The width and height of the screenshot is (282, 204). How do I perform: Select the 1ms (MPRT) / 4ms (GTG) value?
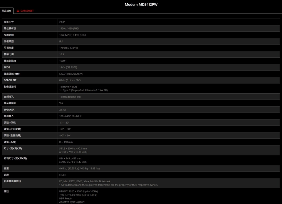click(73, 35)
